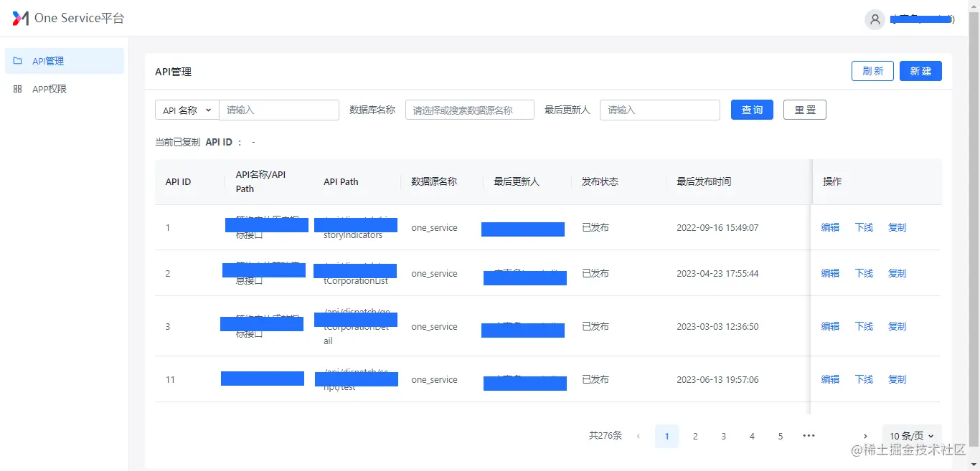Click 编辑 for API ID 11
Viewport: 980px width, 471px height.
click(x=830, y=379)
